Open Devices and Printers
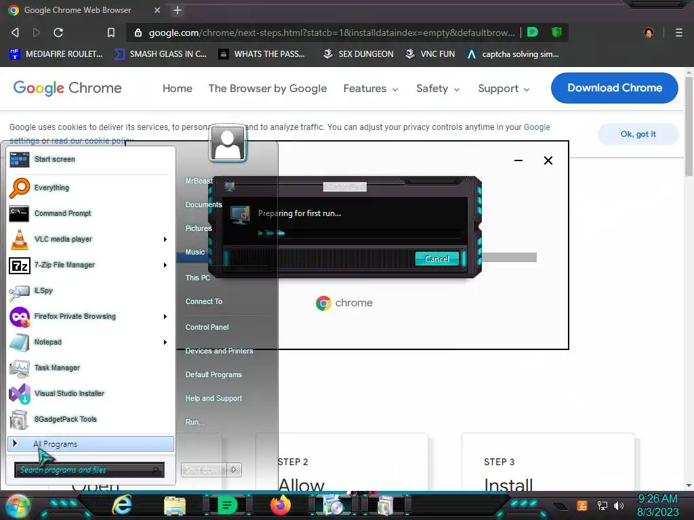This screenshot has width=694, height=520. point(220,351)
